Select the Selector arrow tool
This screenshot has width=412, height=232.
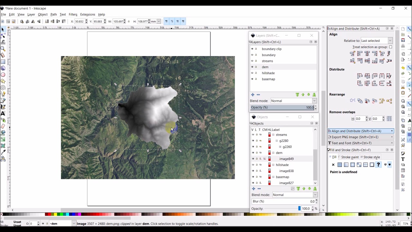coord(3,30)
